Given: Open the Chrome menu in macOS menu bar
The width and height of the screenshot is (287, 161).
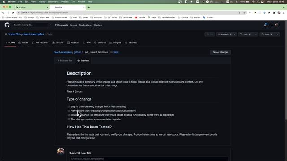Looking at the screenshot, I should (12, 2).
